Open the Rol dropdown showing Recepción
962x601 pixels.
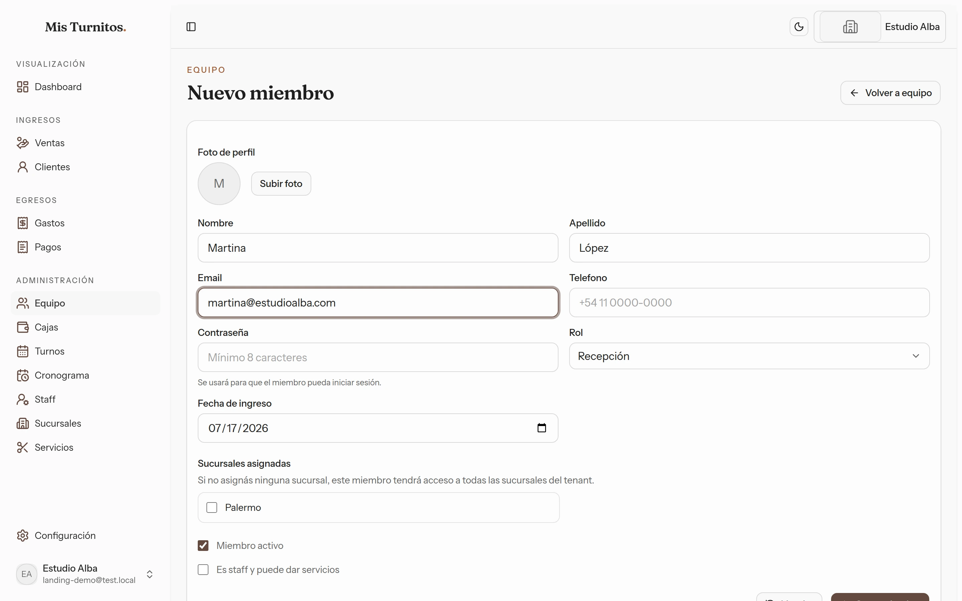[x=749, y=356]
